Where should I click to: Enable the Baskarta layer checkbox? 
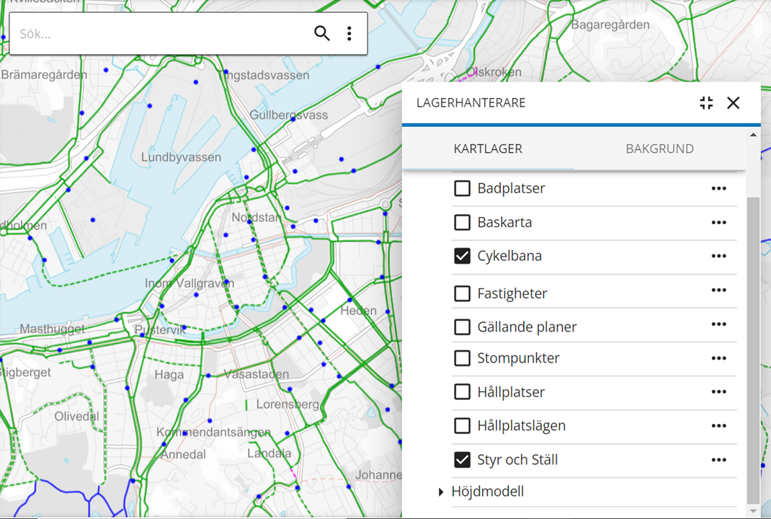tap(462, 222)
